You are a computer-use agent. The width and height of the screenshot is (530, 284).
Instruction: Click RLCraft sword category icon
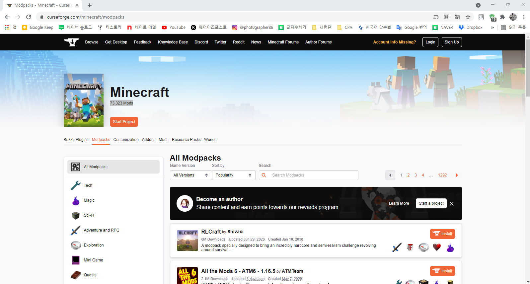pos(397,248)
